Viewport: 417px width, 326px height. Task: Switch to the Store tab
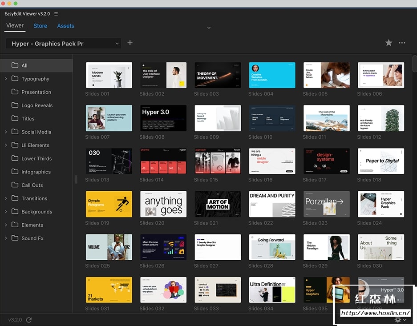click(40, 26)
